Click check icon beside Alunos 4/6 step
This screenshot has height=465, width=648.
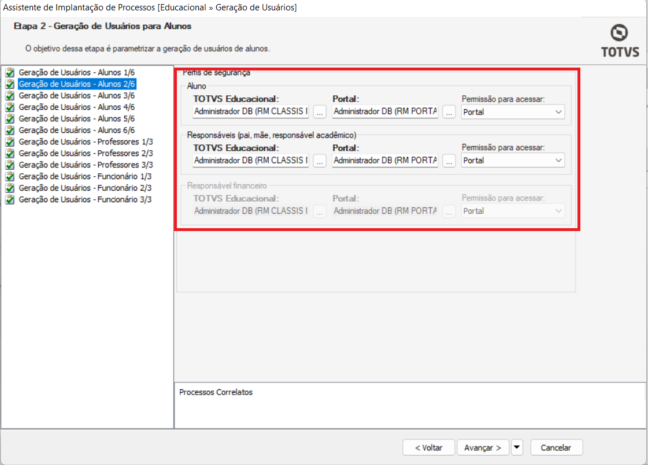coord(10,107)
